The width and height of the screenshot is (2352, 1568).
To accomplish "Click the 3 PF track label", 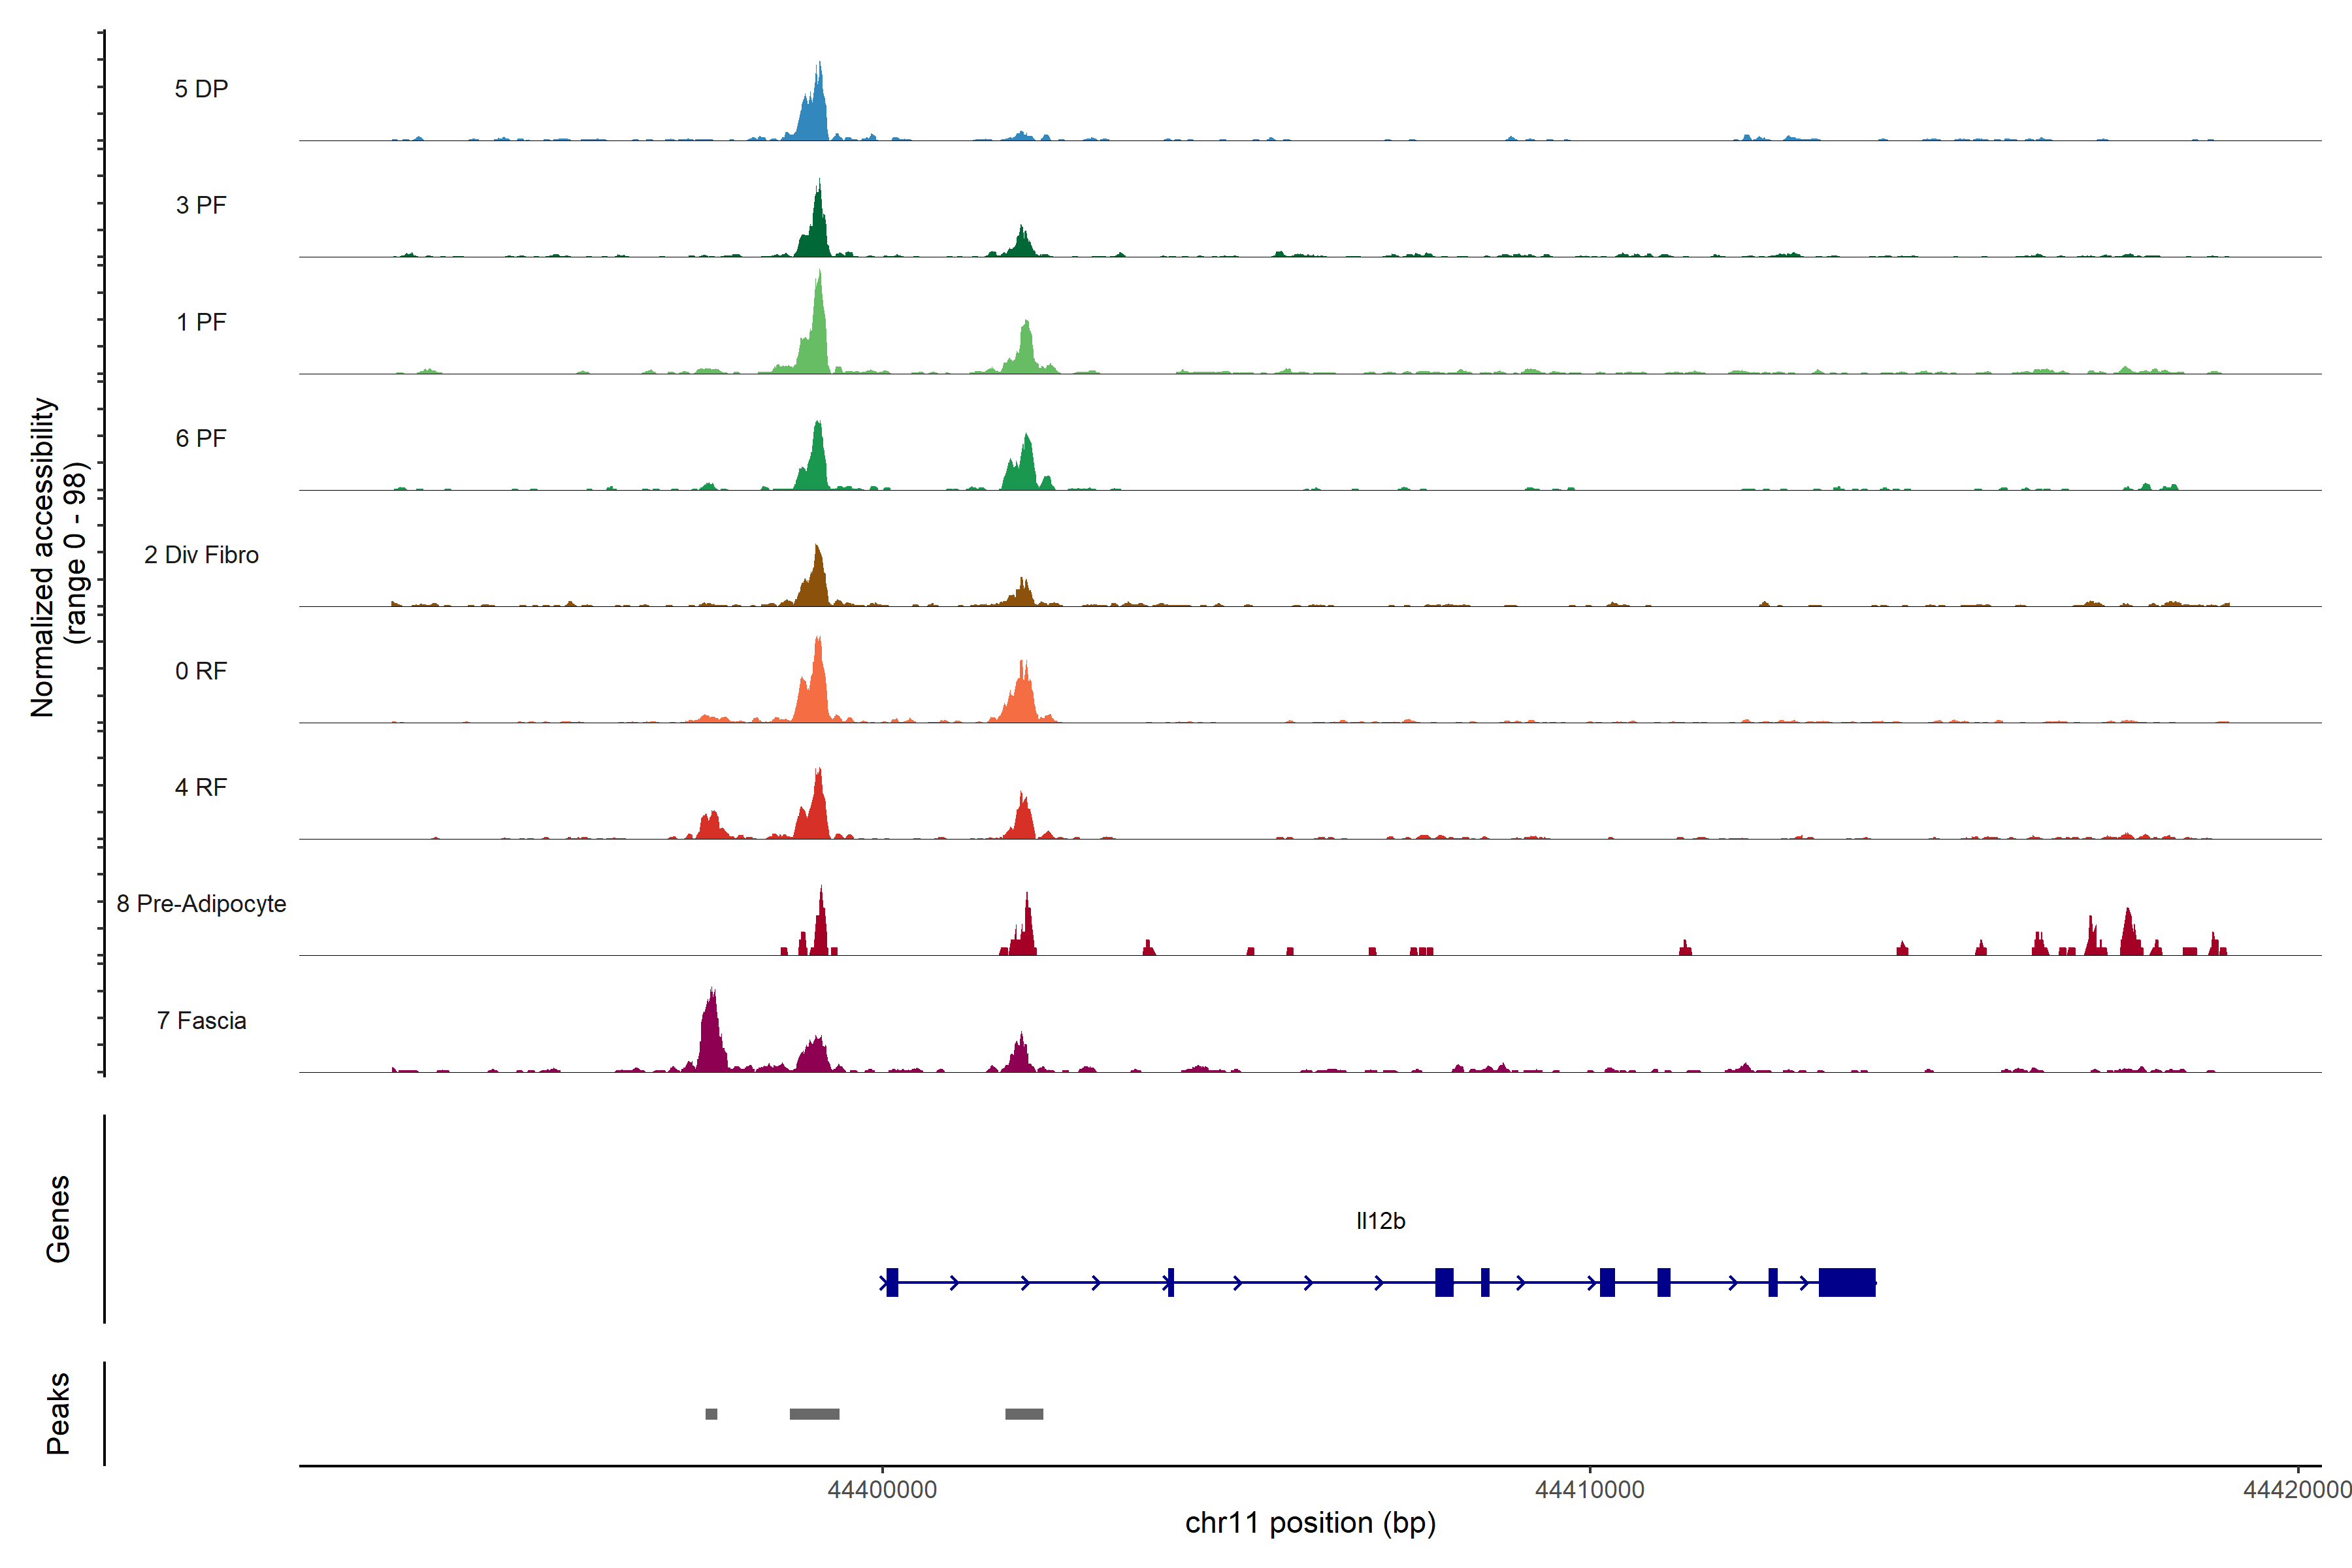I will coord(201,205).
